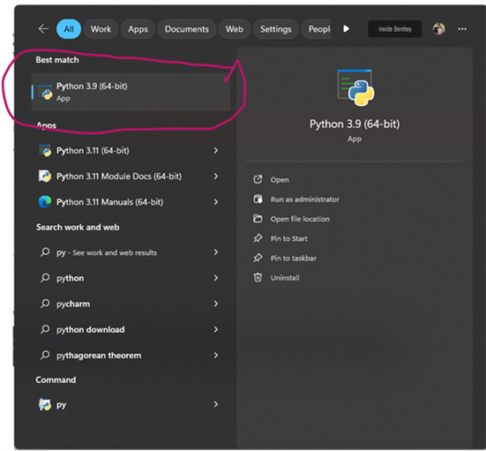
Task: Click the large Python 3.9 app icon
Action: click(355, 87)
